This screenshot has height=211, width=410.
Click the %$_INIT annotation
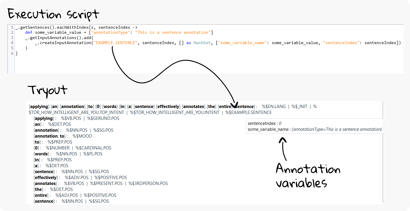point(299,106)
